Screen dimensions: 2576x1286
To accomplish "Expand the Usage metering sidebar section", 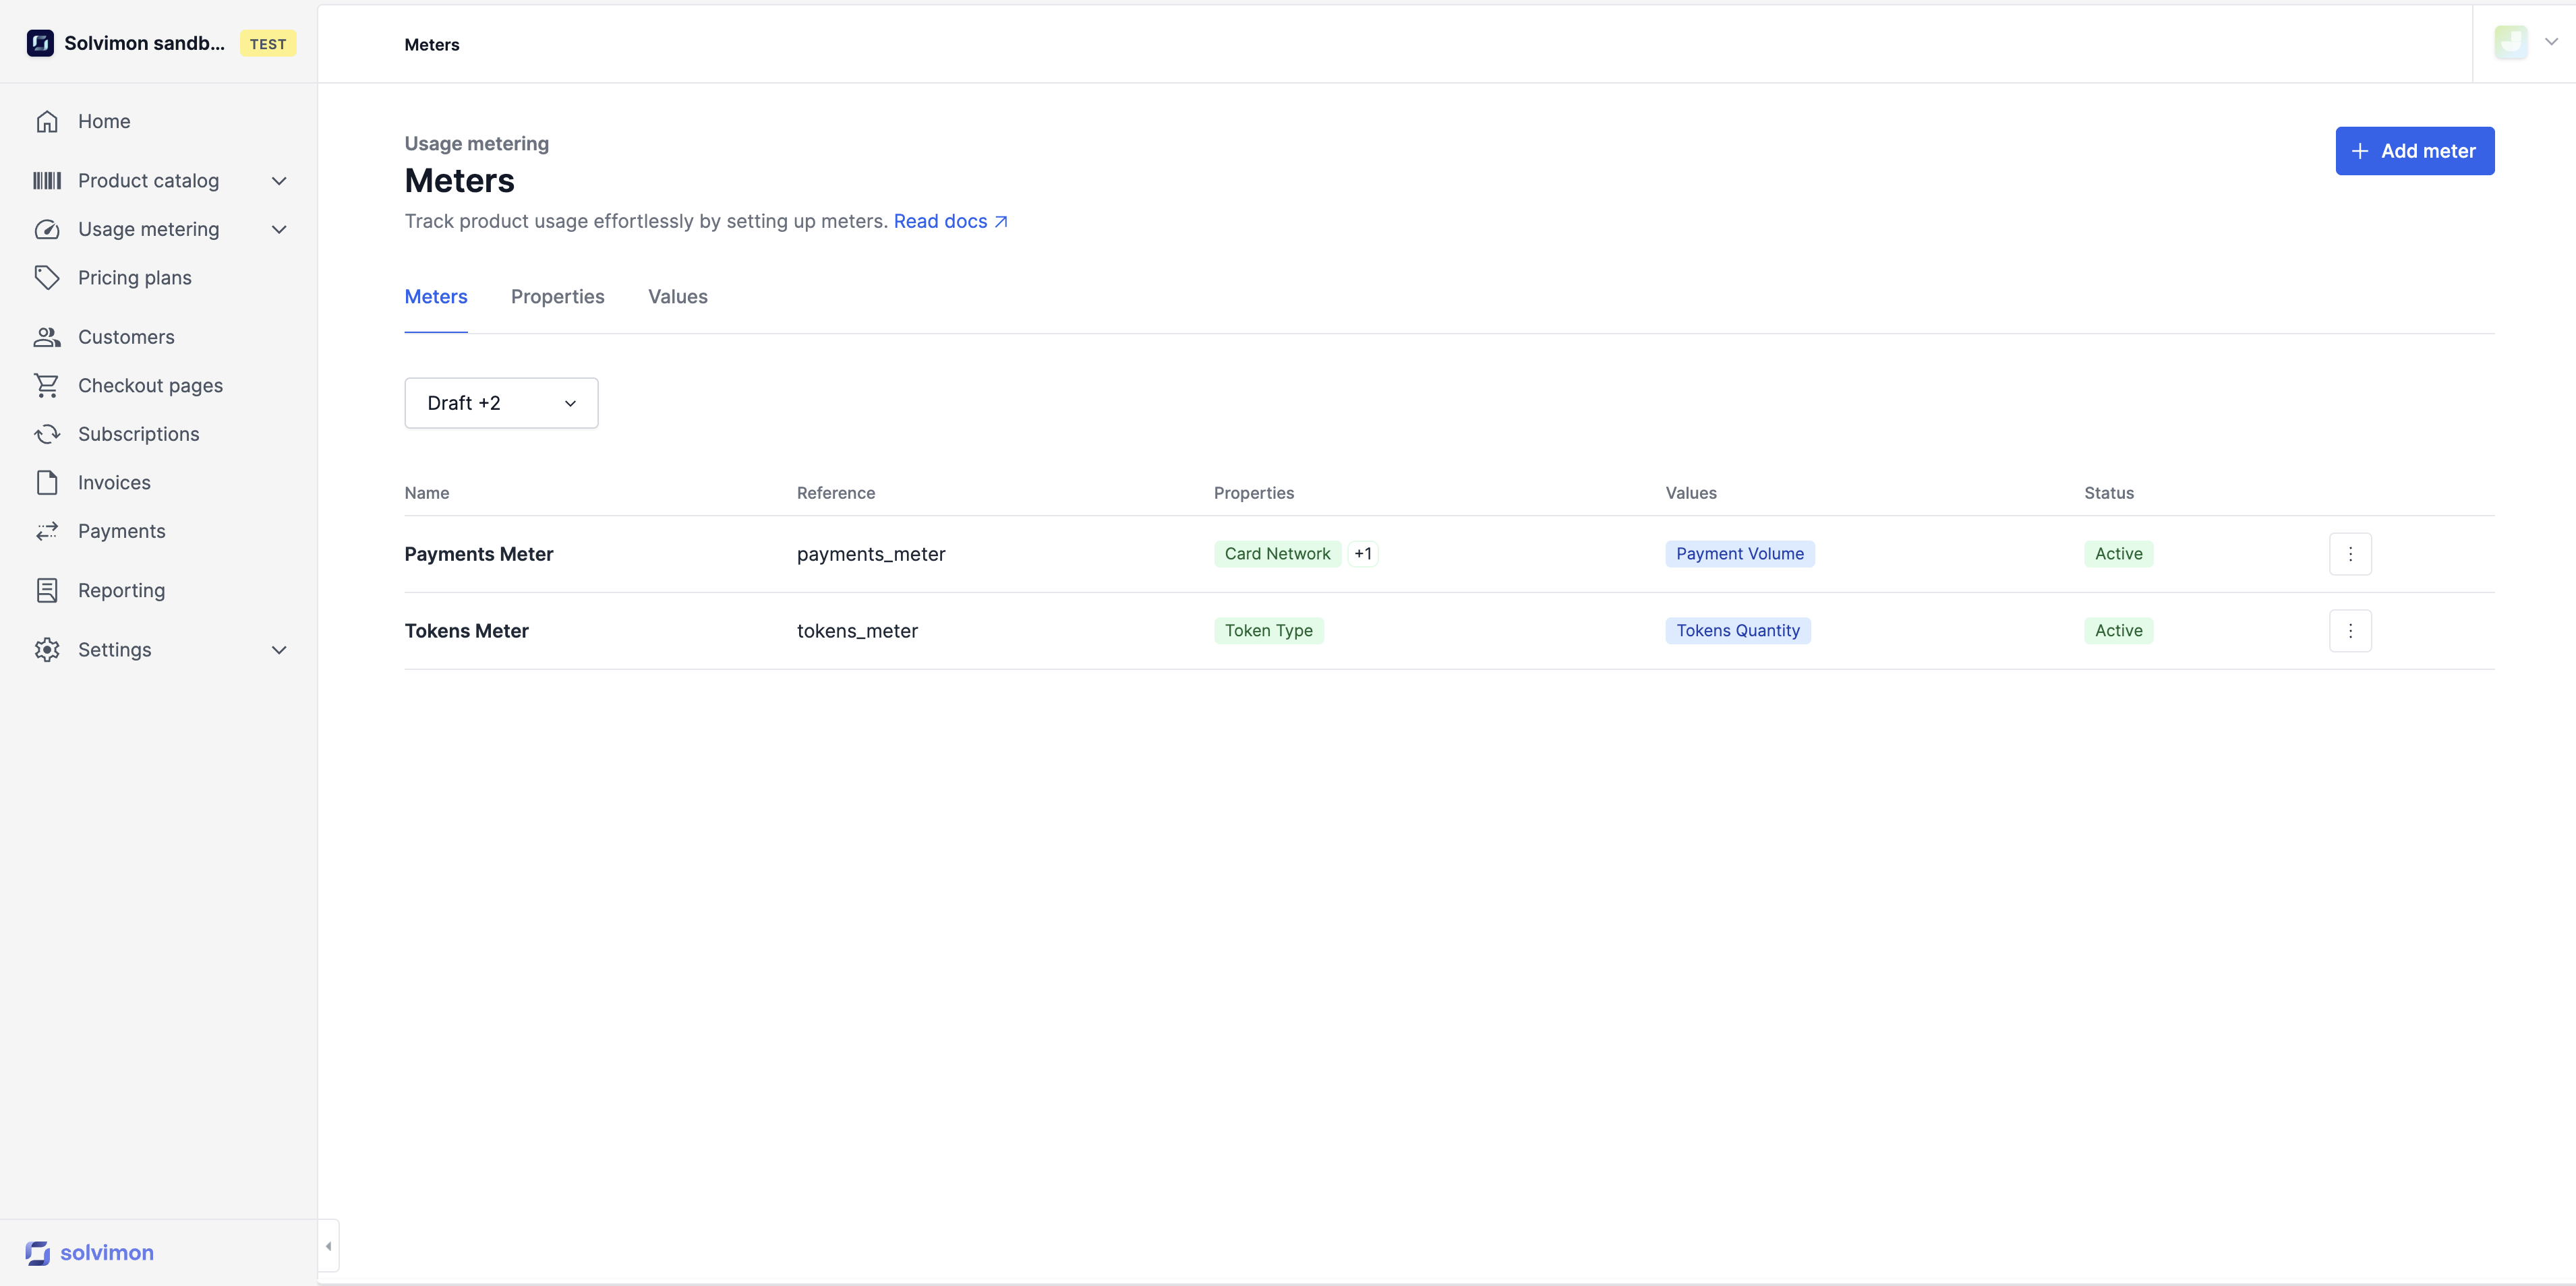I will point(279,230).
